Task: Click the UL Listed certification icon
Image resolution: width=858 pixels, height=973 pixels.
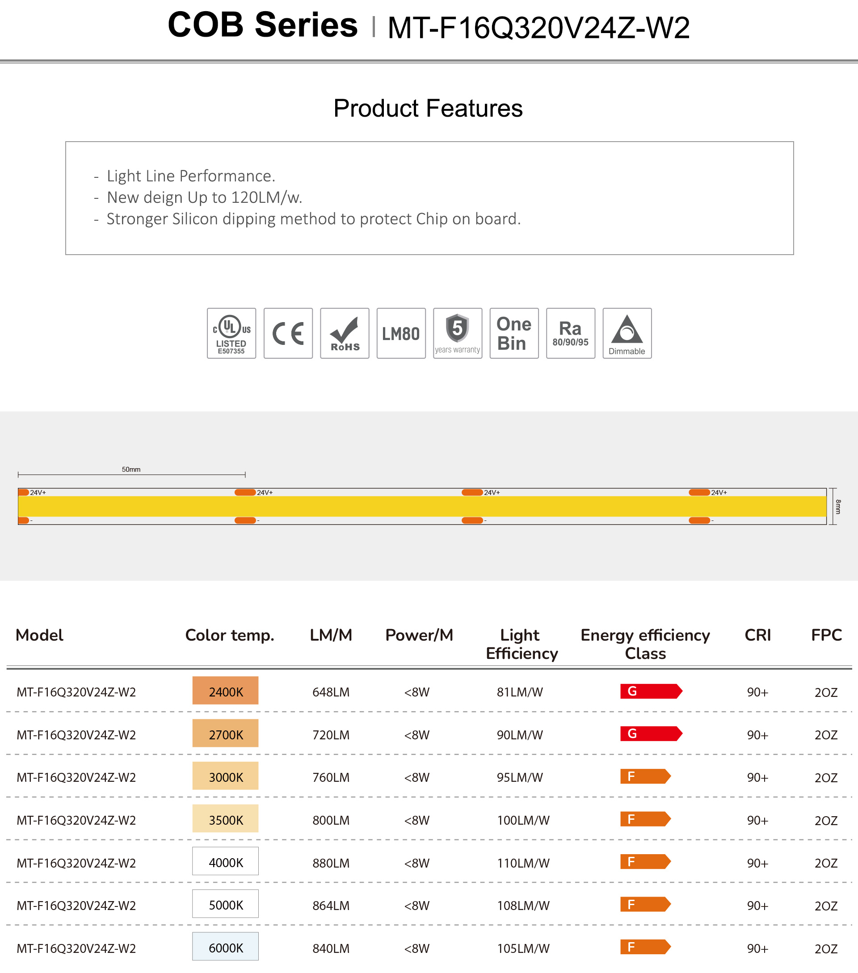Action: pyautogui.click(x=231, y=333)
